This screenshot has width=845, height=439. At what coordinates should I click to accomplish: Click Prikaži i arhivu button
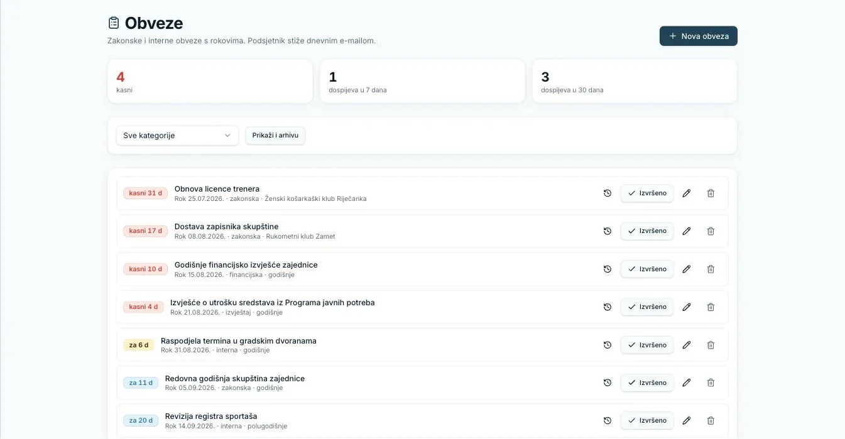pyautogui.click(x=275, y=136)
